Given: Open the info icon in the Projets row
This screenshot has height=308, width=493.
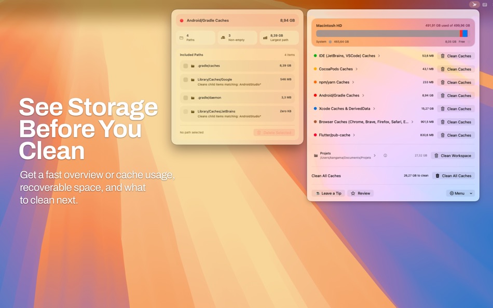Looking at the screenshot, I should [x=385, y=156].
